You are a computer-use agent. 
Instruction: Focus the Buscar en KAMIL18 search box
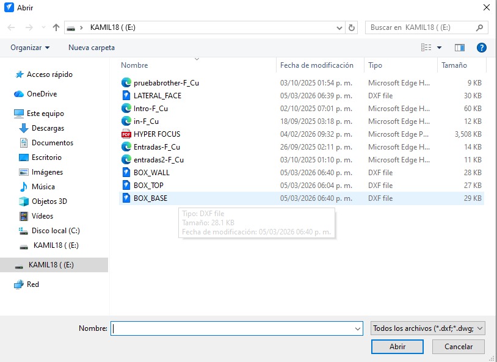[x=426, y=27]
